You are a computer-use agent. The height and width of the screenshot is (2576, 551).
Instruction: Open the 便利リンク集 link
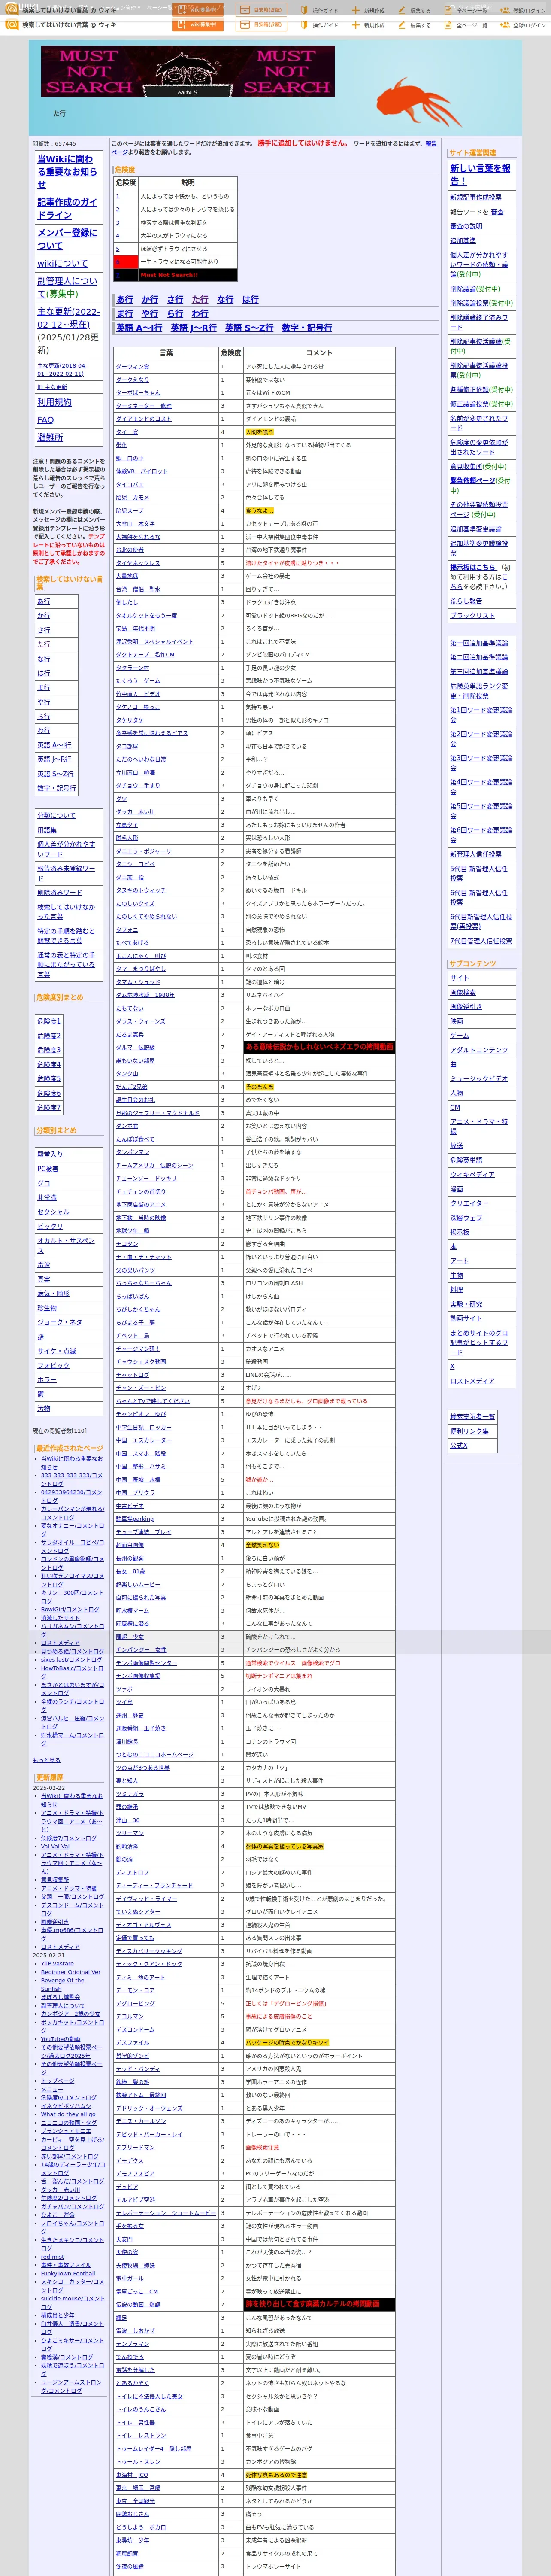[x=470, y=1431]
